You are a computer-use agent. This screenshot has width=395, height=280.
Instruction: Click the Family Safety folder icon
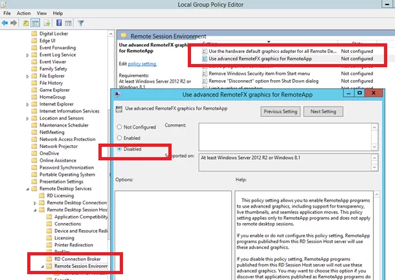pyautogui.click(x=34, y=69)
